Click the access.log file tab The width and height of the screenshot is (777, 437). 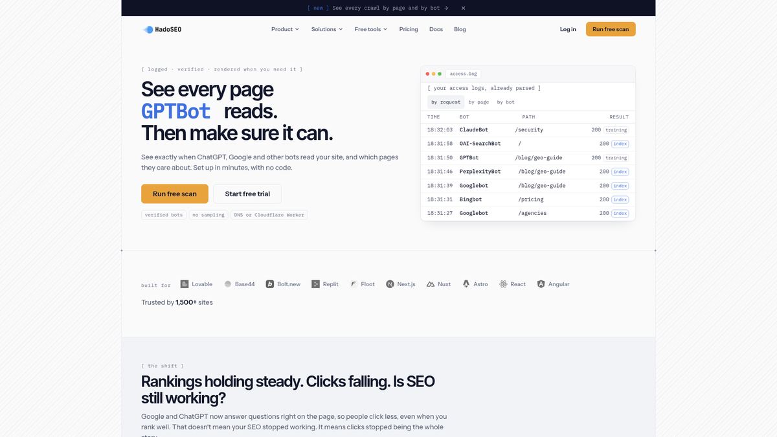pyautogui.click(x=463, y=74)
